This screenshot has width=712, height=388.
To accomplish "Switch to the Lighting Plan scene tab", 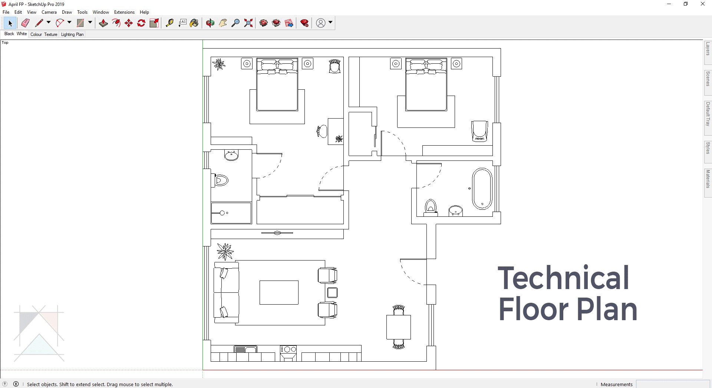I will 72,34.
